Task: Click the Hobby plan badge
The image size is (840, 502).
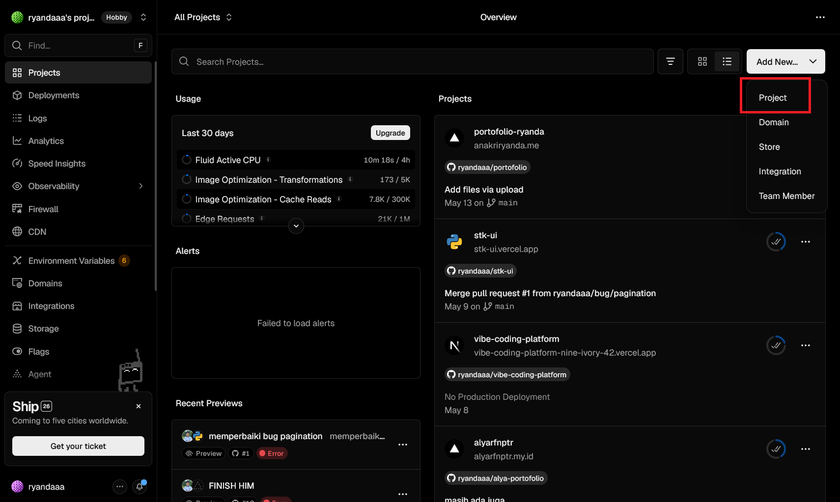Action: click(116, 17)
